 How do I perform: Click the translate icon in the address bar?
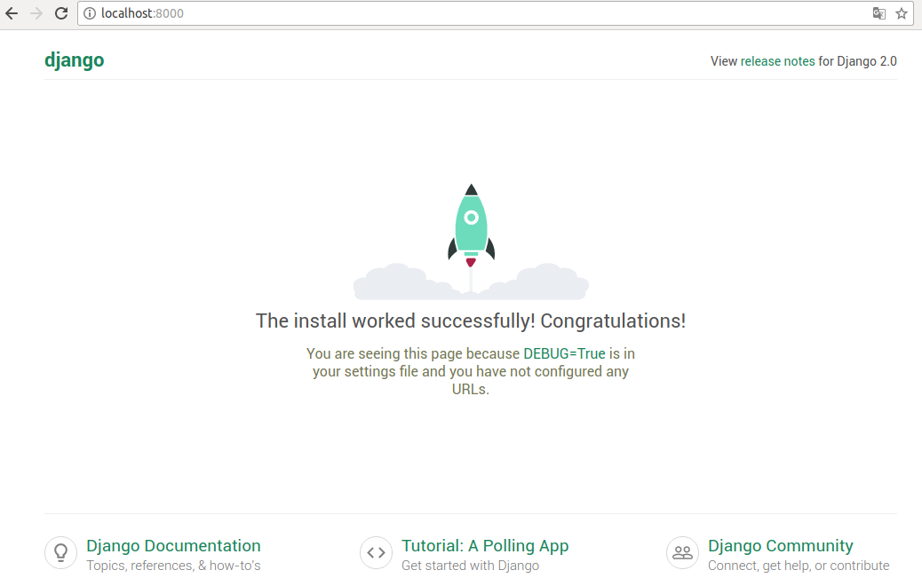pyautogui.click(x=878, y=13)
